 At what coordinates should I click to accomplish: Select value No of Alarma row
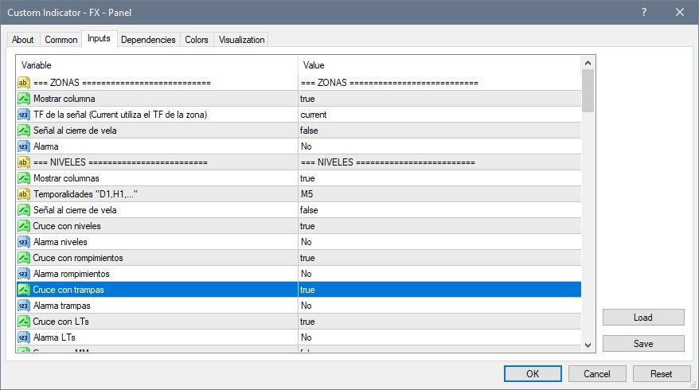(439, 146)
